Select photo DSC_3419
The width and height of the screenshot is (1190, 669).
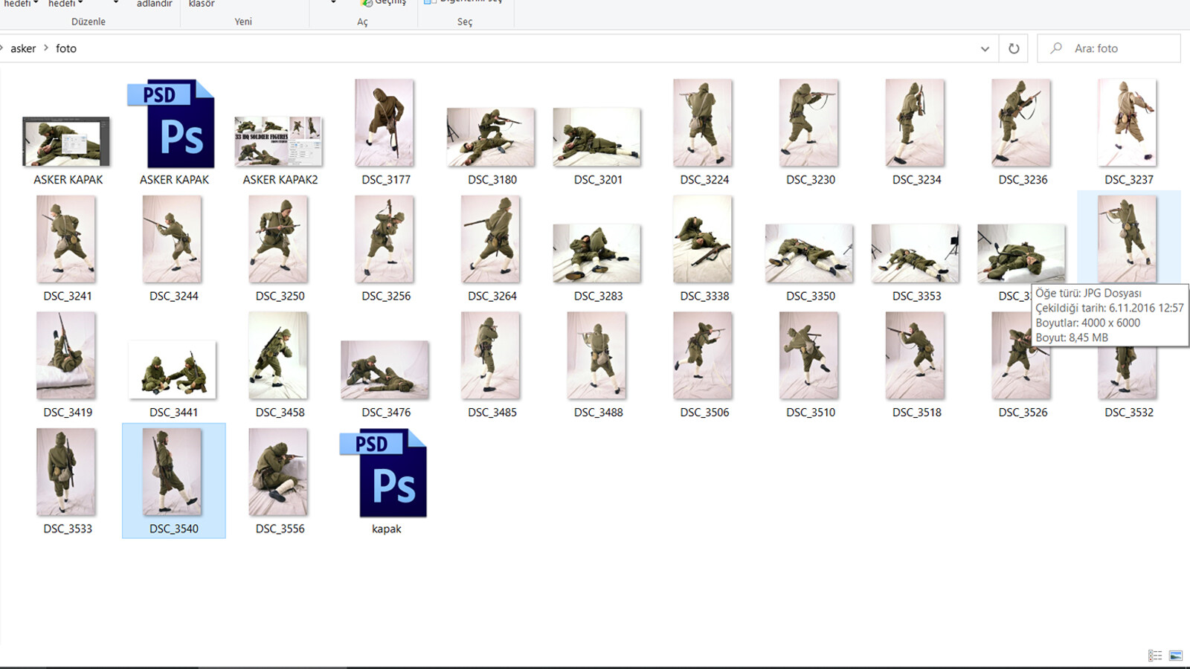point(66,355)
